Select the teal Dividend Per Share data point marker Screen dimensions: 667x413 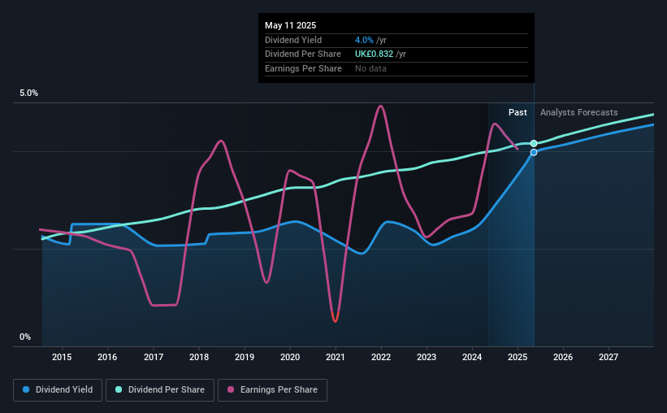[534, 143]
